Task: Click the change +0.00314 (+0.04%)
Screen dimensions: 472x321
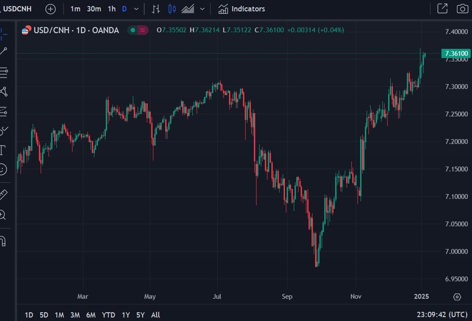Action: coord(316,30)
